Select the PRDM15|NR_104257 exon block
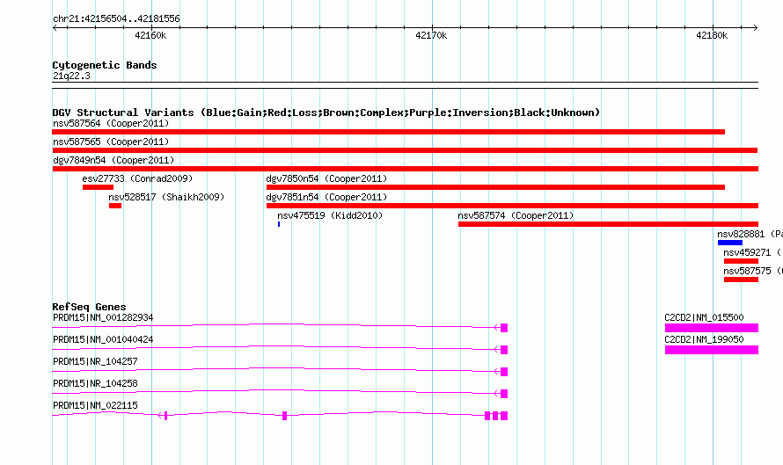 click(x=504, y=372)
